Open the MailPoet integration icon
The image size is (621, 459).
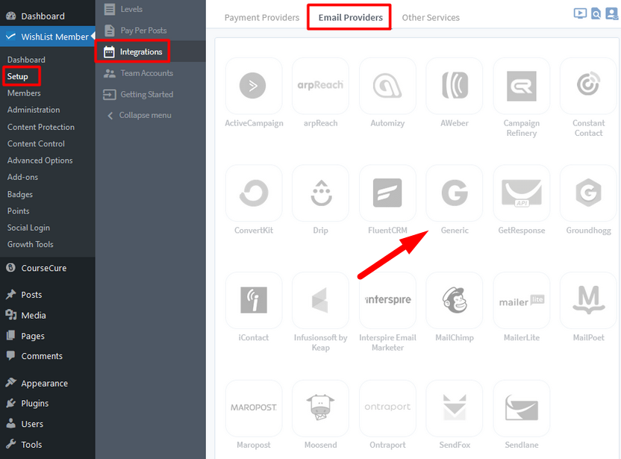pos(588,300)
